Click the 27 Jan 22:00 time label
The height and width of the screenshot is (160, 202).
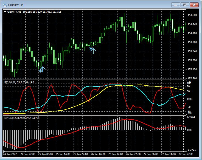click(186, 154)
